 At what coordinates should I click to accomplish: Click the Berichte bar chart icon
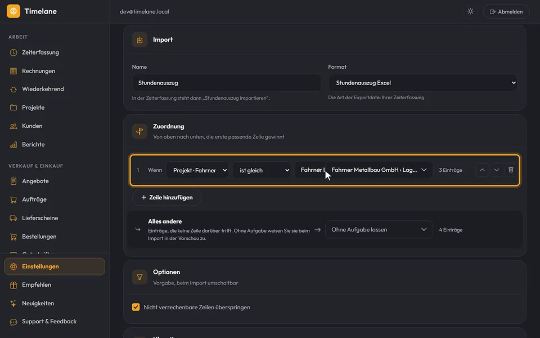tap(13, 145)
